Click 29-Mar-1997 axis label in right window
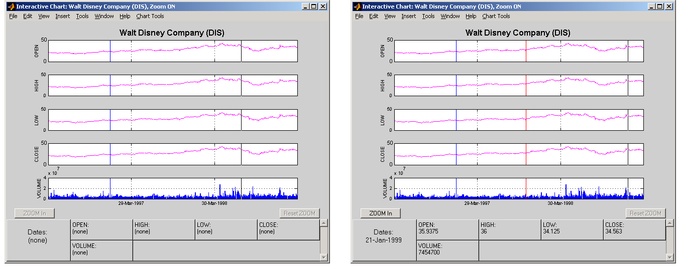 click(477, 203)
